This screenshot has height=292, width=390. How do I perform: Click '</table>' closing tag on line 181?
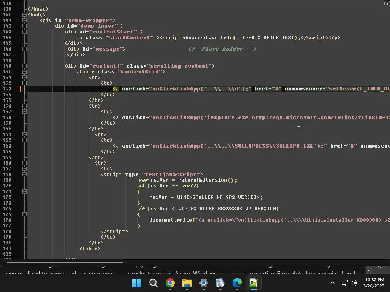point(88,249)
